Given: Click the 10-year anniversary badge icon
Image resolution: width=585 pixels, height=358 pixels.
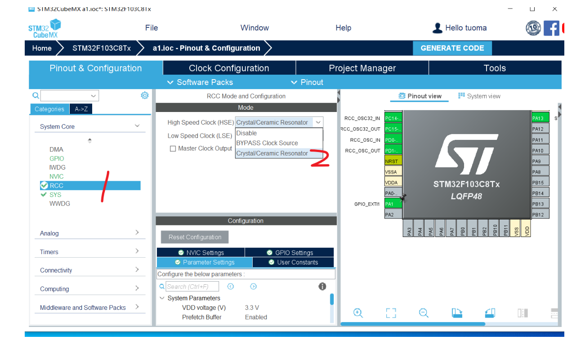Looking at the screenshot, I should (x=533, y=28).
